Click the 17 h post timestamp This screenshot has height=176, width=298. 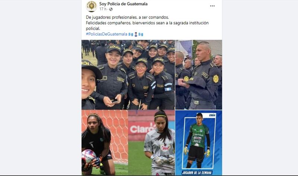point(103,9)
